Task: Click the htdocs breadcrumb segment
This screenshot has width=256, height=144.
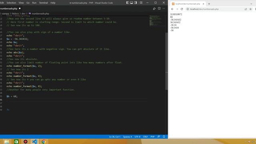Action: pyautogui.click(x=15, y=14)
